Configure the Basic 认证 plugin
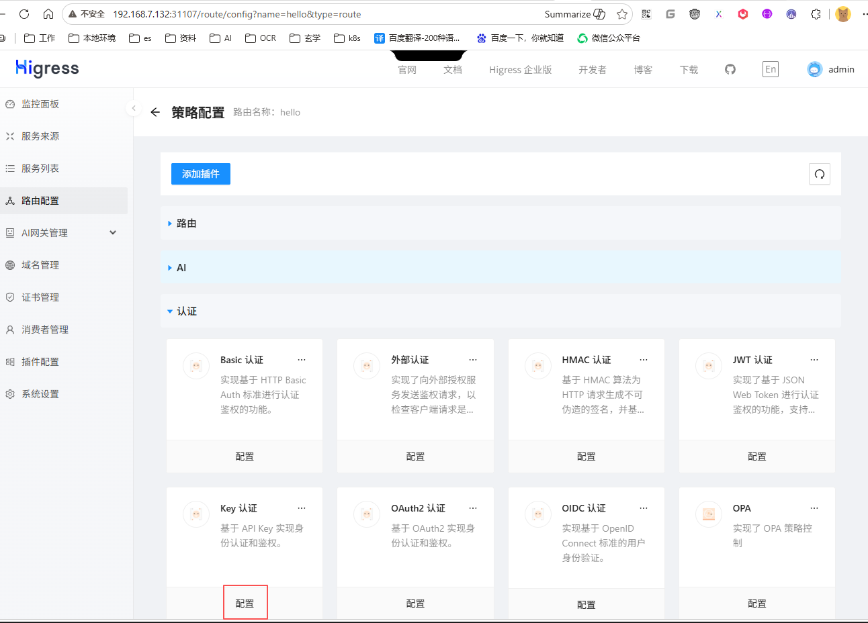 (245, 457)
